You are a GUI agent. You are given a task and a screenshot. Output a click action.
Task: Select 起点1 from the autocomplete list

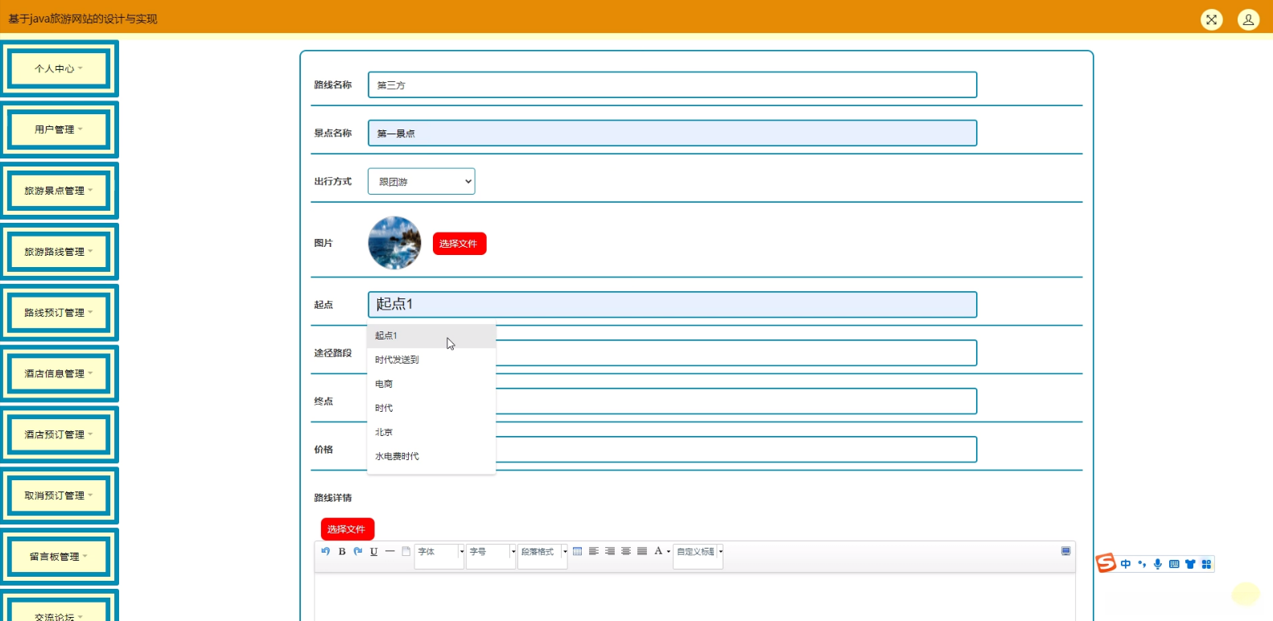[x=431, y=336]
